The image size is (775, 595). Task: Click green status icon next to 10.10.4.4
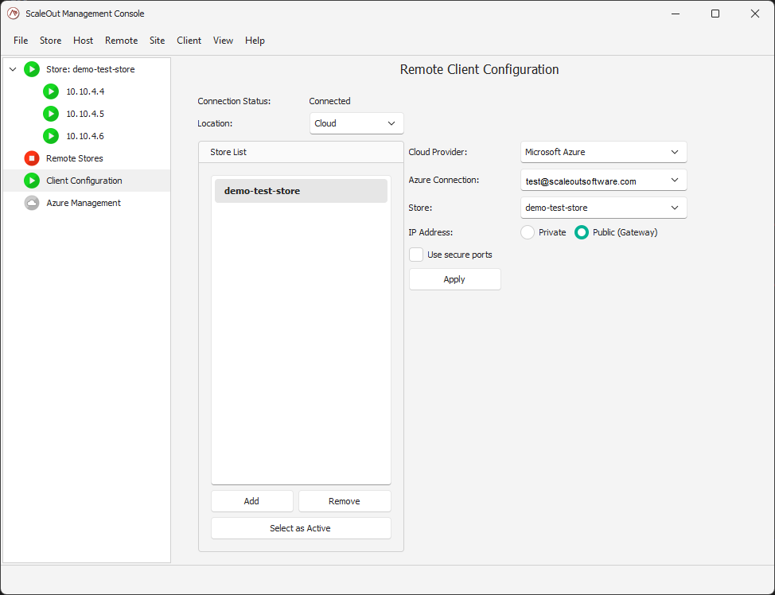[51, 91]
